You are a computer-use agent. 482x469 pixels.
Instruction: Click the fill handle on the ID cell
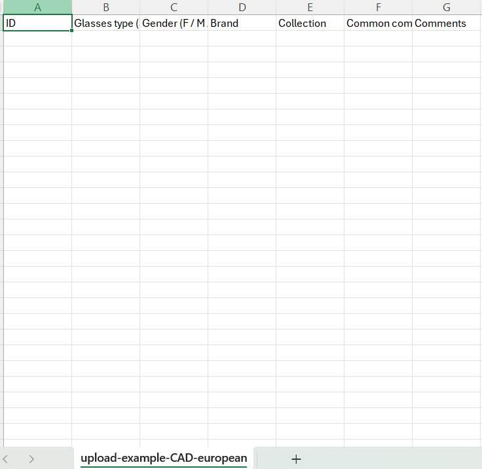point(71,31)
